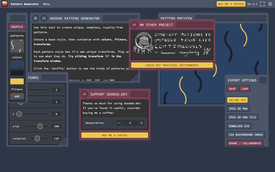Increase Desperation with the plus button

(142, 123)
